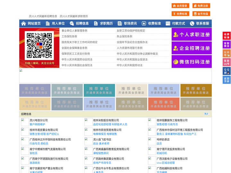Click the pink 客服QQ号 side widget

click(227, 62)
